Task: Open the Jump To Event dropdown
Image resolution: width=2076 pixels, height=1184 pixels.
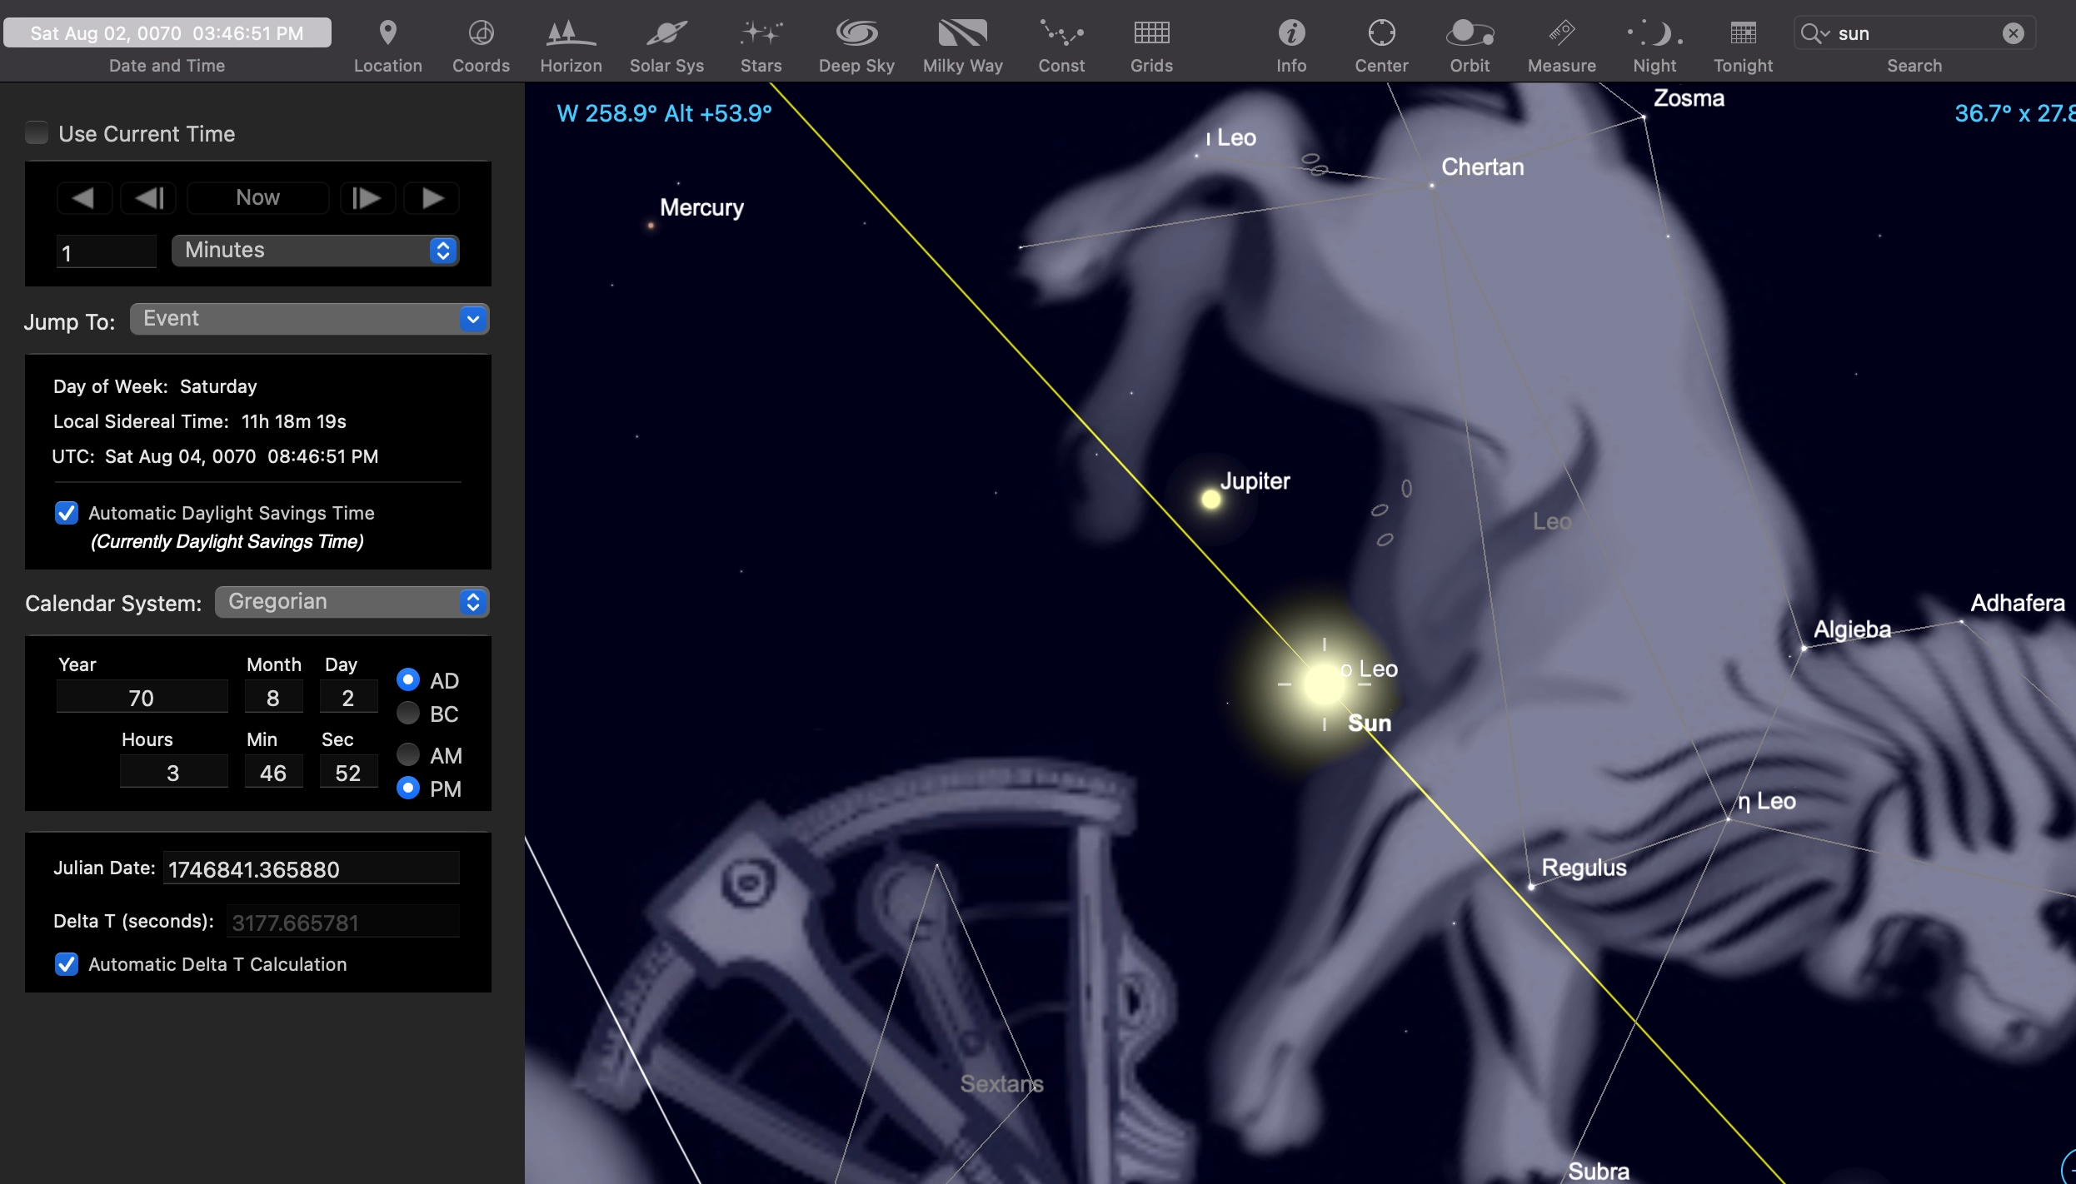Action: (x=310, y=319)
